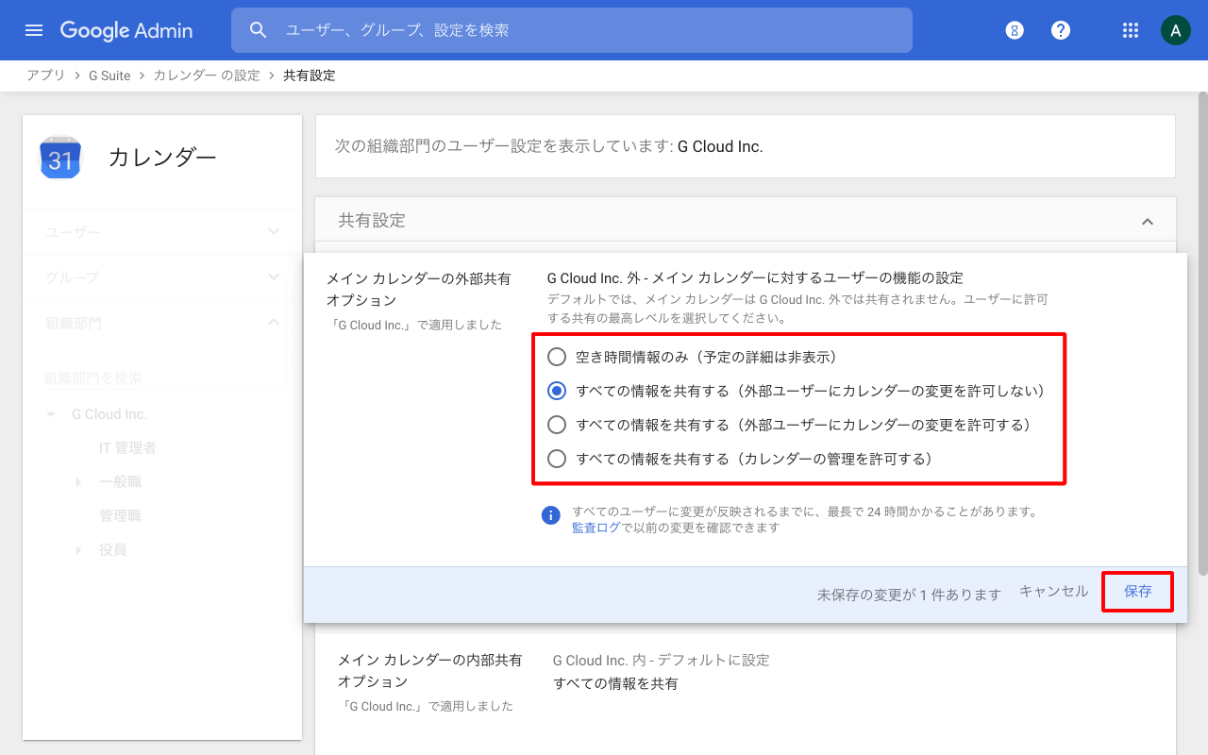
Task: Click the Calendar 31 app icon
Action: point(60,158)
